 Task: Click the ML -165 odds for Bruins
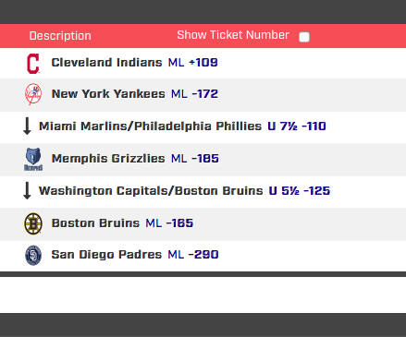point(169,223)
